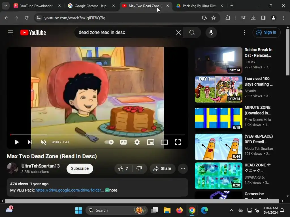This screenshot has width=290, height=217.
Task: Click the magnifier search button
Action: (x=192, y=32)
